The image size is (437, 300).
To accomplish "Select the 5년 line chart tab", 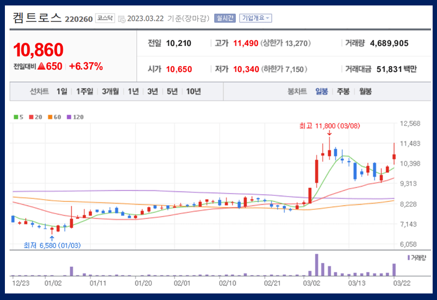I will click(x=172, y=91).
